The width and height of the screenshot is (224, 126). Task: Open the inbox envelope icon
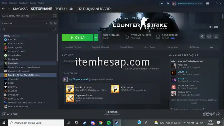click(x=167, y=4)
